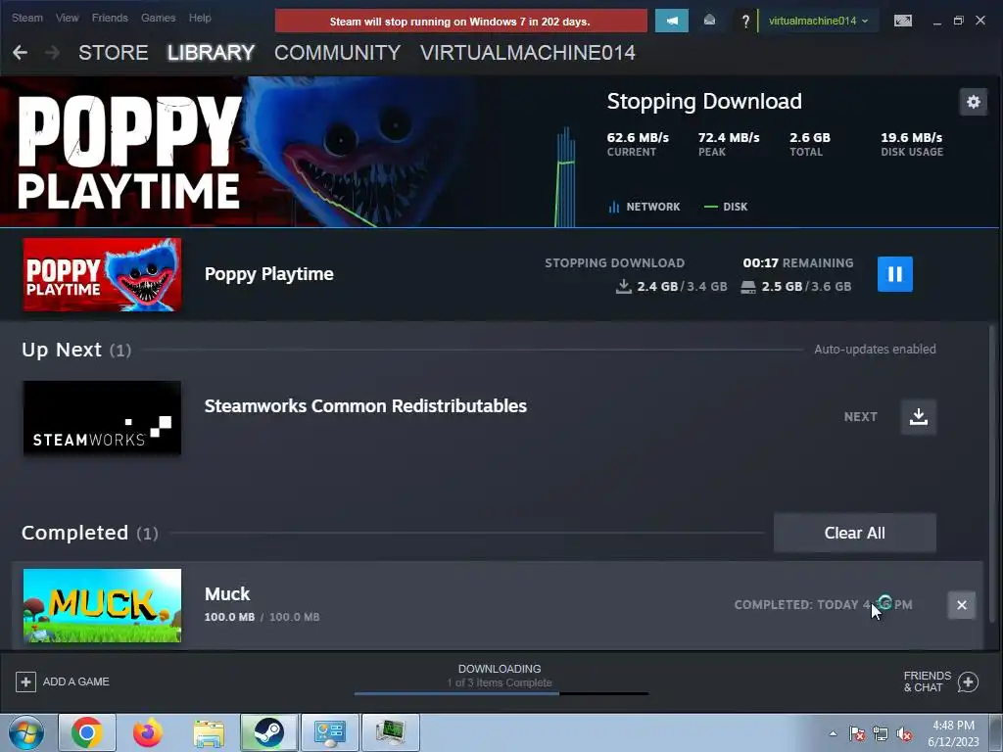Click the Clear All button
The height and width of the screenshot is (752, 1003).
pyautogui.click(x=854, y=533)
